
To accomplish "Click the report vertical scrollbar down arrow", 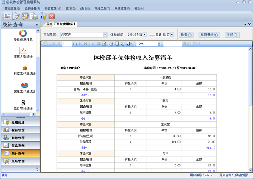I will [x=251, y=170].
